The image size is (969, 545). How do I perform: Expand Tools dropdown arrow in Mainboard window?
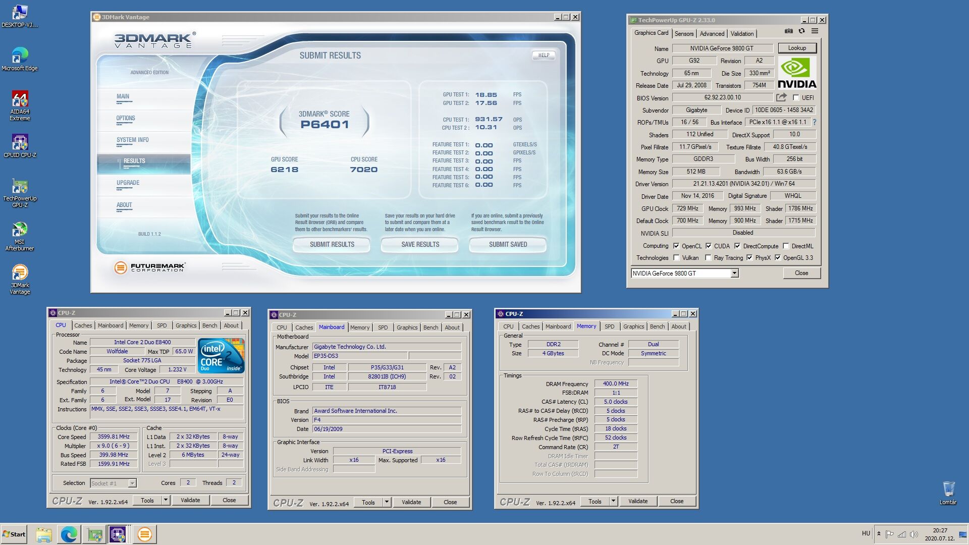(387, 502)
